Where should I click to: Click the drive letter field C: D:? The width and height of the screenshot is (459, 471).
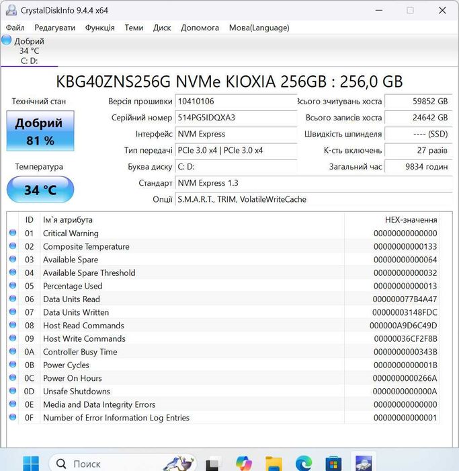point(236,167)
